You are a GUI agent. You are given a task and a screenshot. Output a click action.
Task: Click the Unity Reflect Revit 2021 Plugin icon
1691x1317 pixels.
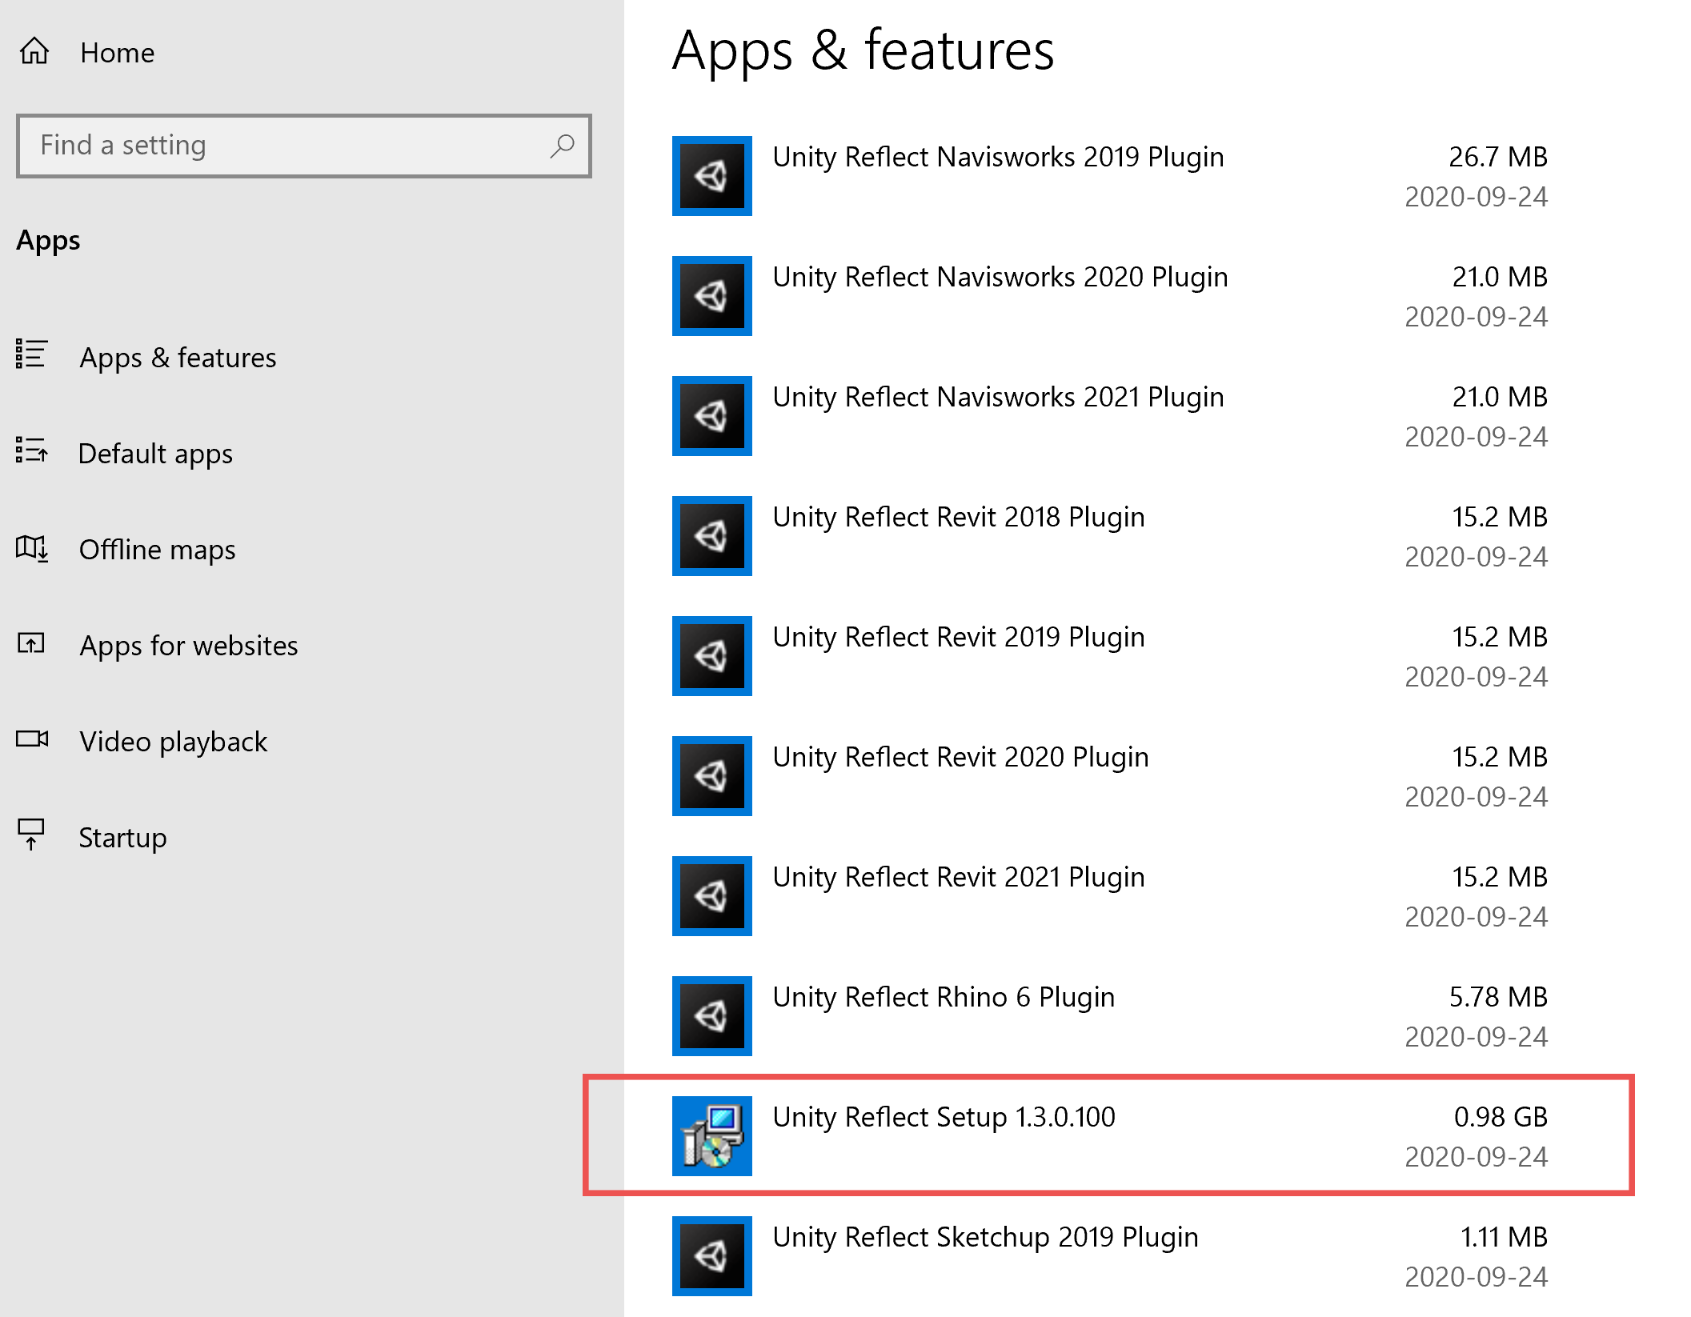tap(712, 896)
